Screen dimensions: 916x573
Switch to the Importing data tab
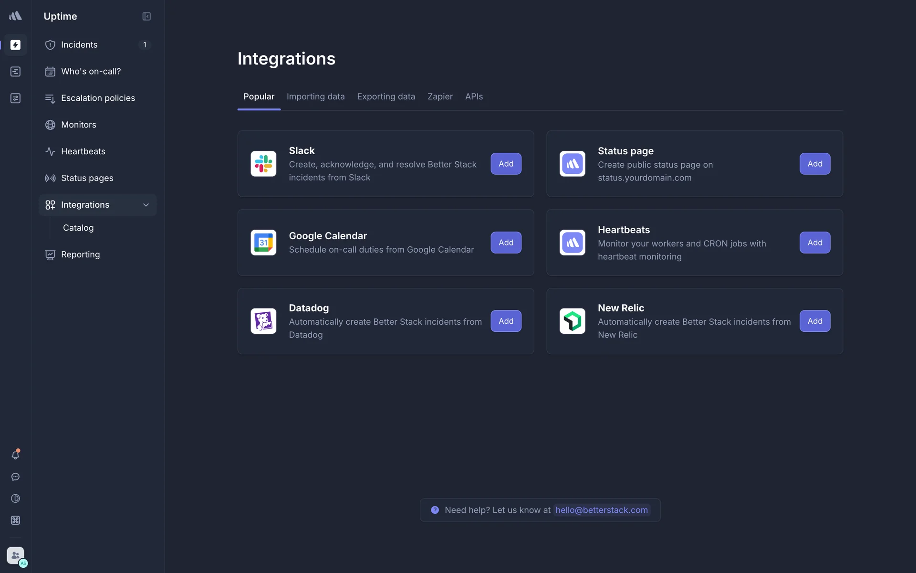point(315,96)
